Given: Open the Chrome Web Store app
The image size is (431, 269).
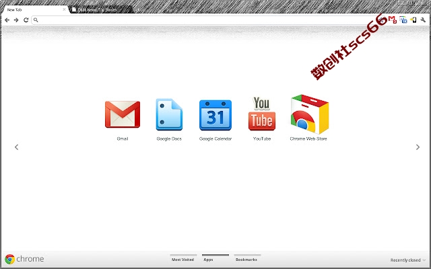Looking at the screenshot, I should pyautogui.click(x=310, y=114).
